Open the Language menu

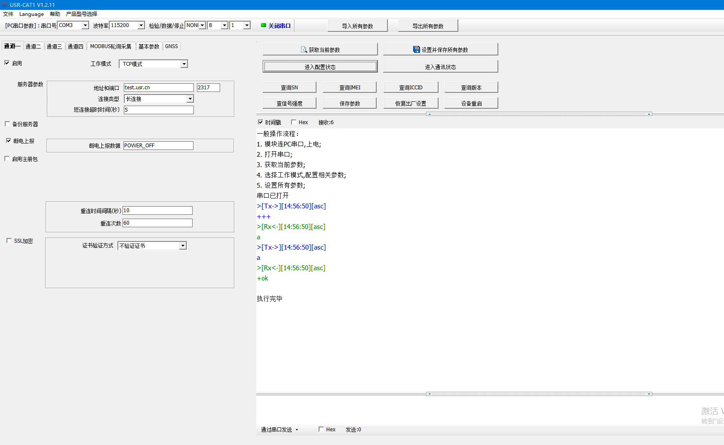(31, 14)
